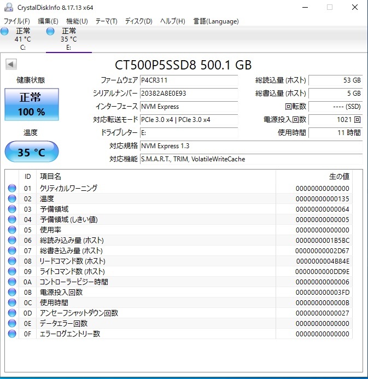The width and height of the screenshot is (368, 379).
Task: Click the power on hours value 11 時間
Action: (336, 133)
